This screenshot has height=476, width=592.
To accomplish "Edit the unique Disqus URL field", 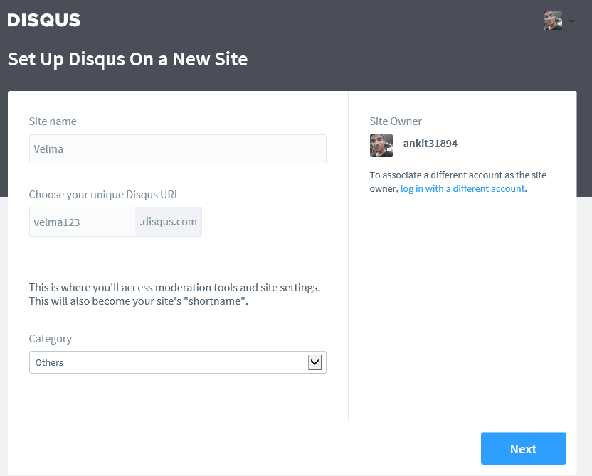I will point(83,222).
